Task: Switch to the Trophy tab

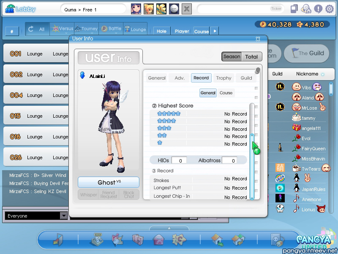Action: click(x=224, y=78)
